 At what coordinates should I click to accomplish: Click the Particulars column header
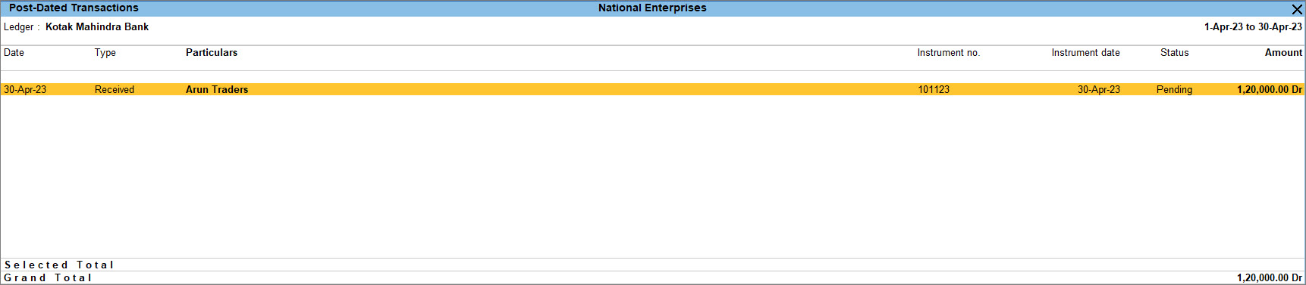coord(212,53)
